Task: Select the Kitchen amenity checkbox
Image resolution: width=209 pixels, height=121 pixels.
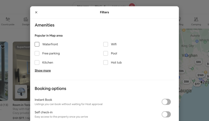Action: [37, 62]
